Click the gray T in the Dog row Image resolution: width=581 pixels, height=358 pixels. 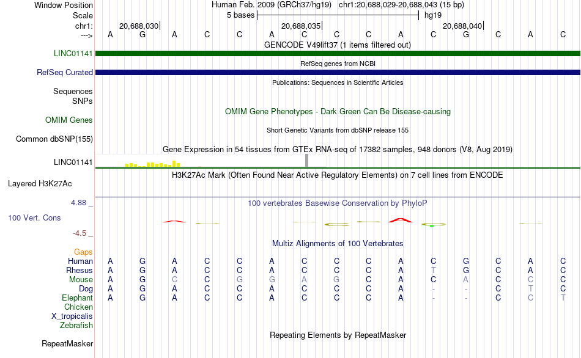531,289
